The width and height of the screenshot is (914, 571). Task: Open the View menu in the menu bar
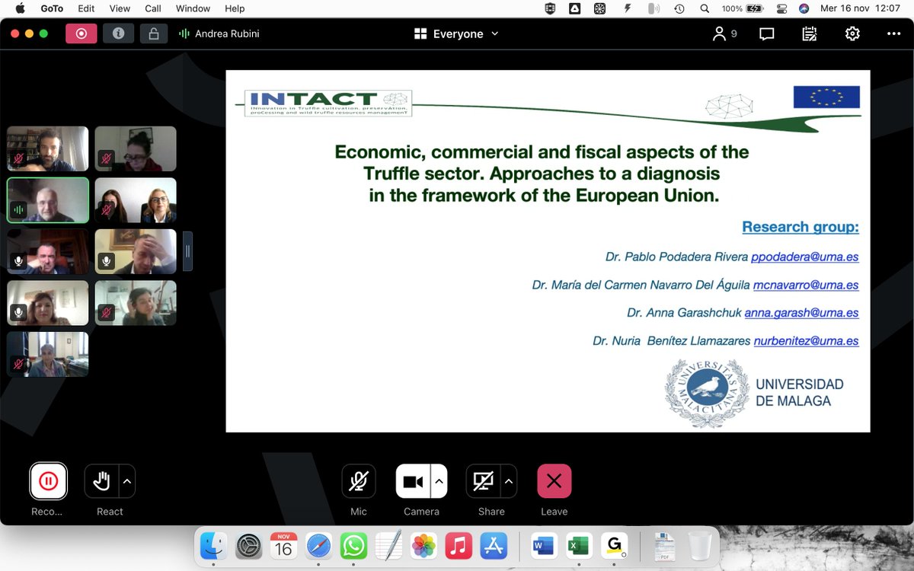click(x=119, y=8)
